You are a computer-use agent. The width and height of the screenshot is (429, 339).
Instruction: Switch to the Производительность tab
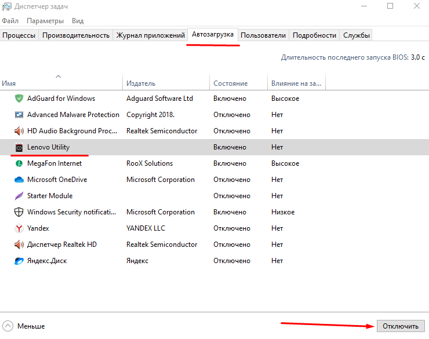tap(76, 35)
